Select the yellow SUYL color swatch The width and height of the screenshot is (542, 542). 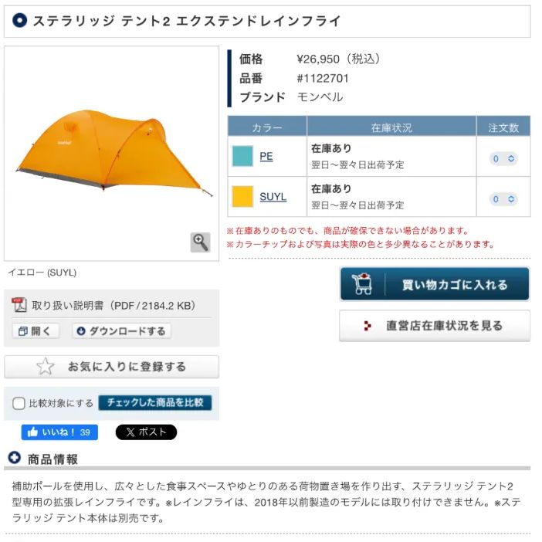click(x=242, y=197)
